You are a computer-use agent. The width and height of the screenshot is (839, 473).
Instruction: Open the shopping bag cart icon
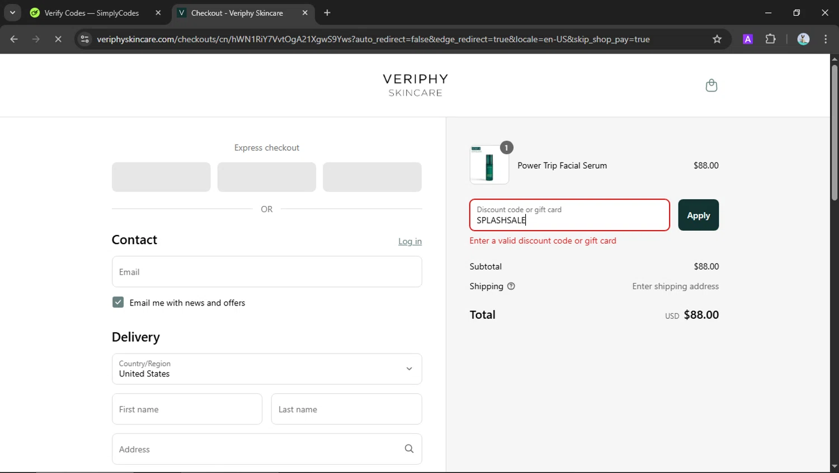coord(711,85)
